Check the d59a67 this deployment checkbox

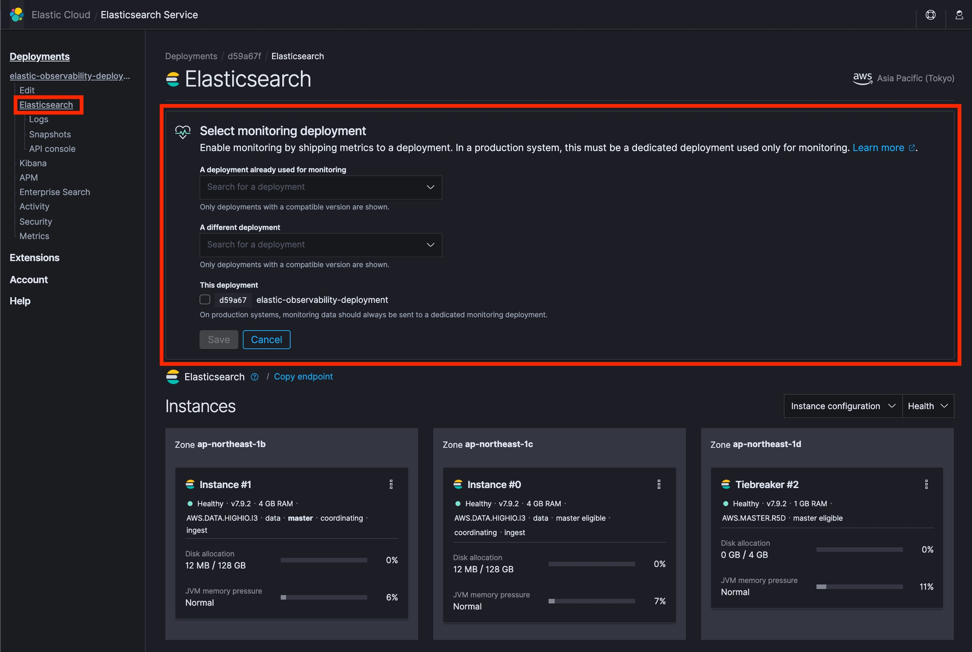205,299
